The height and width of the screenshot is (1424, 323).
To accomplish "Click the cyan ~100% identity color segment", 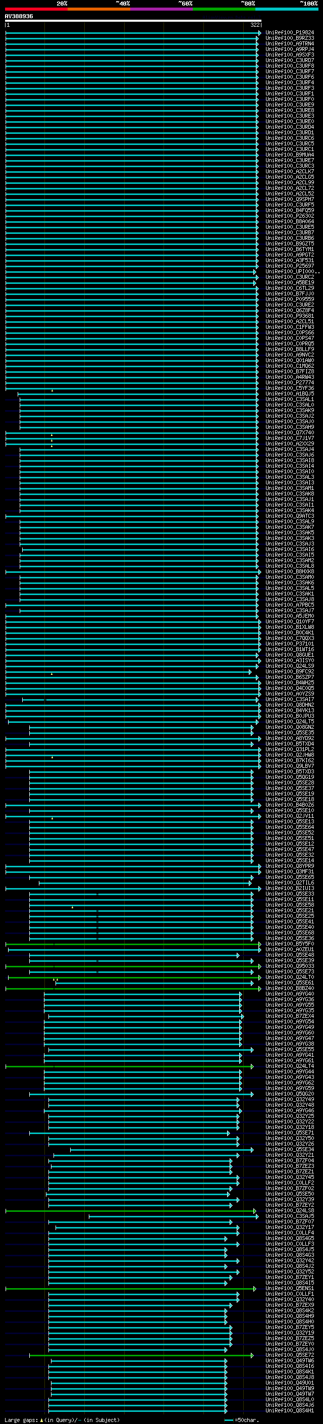I will [287, 9].
